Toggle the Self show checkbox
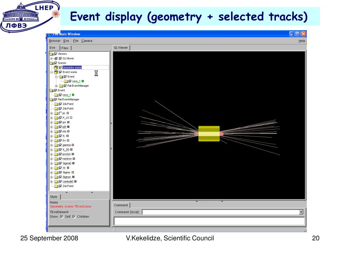Screen dimensions: 340x255 pos(62,216)
